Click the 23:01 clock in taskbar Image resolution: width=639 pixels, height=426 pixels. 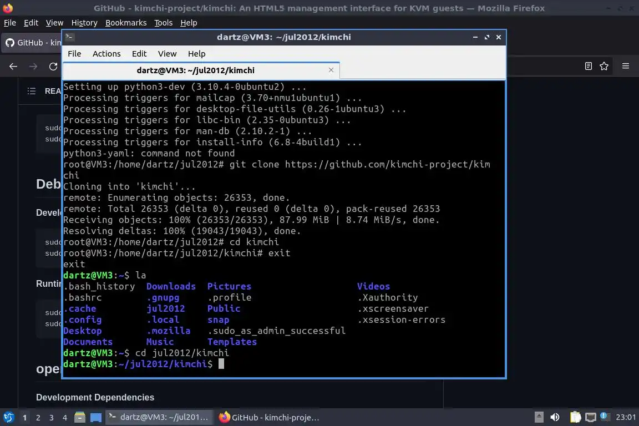pos(626,417)
